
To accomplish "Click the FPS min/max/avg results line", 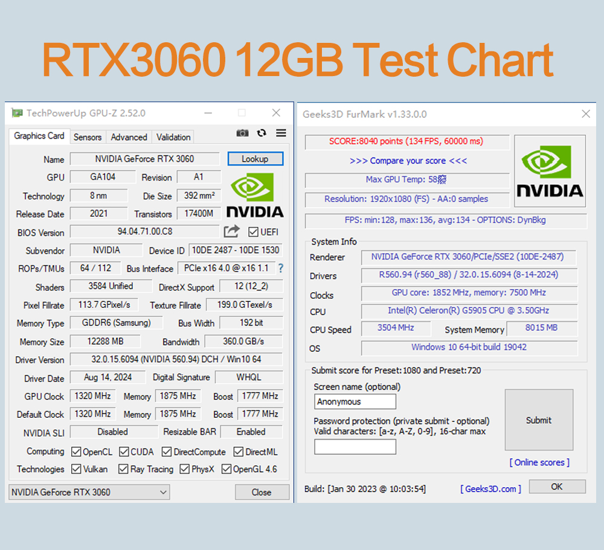I will [x=446, y=220].
